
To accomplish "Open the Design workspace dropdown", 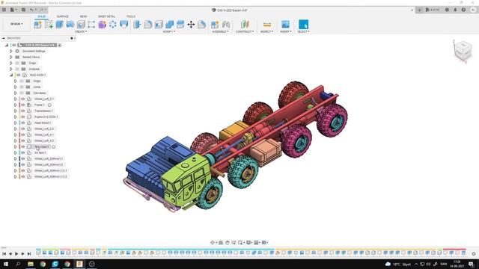I will pyautogui.click(x=16, y=24).
